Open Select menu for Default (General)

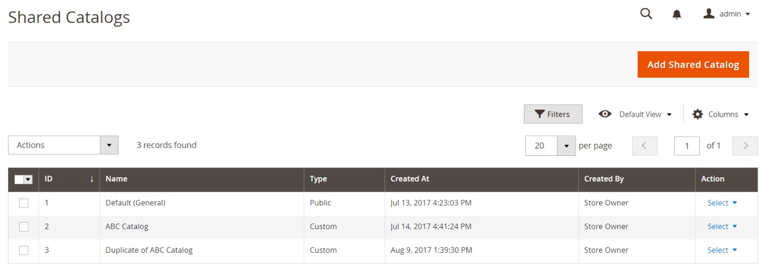pyautogui.click(x=722, y=203)
